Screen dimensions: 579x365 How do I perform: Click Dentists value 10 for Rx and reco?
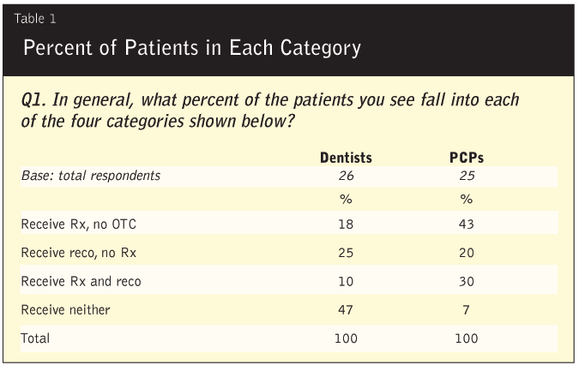[346, 281]
